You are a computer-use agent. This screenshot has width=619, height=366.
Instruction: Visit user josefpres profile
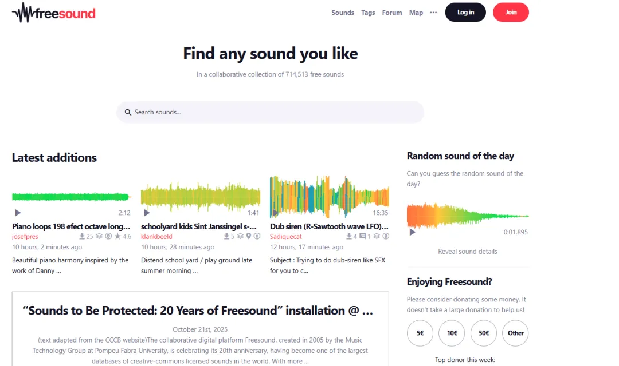point(25,237)
